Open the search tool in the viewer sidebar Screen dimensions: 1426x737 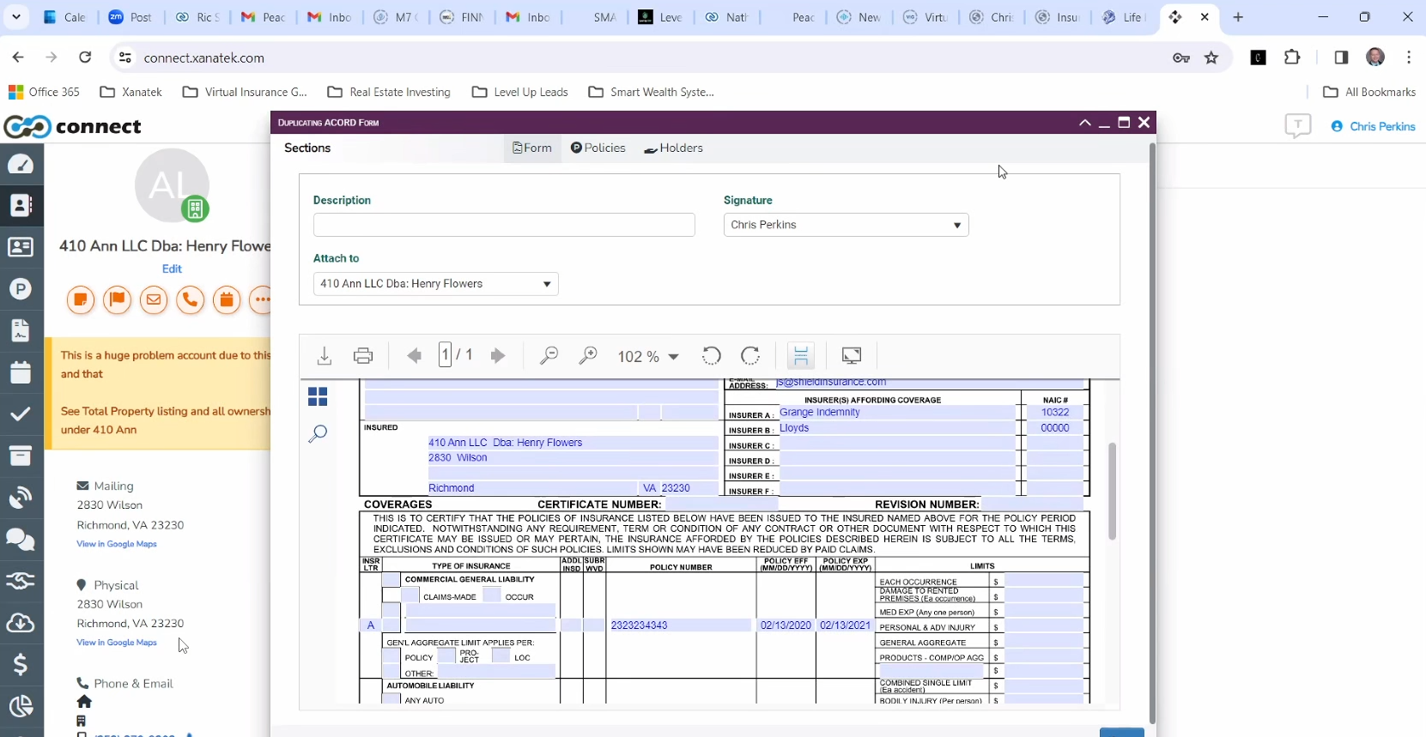[x=318, y=433]
